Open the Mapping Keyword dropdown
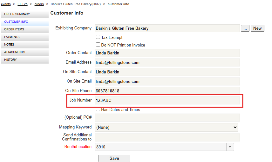Image resolution: width=272 pixels, height=162 pixels. click(166, 127)
